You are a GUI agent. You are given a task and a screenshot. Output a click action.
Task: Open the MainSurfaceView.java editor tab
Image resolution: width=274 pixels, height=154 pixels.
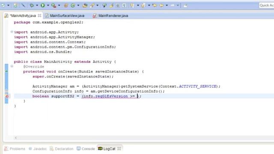[67, 16]
